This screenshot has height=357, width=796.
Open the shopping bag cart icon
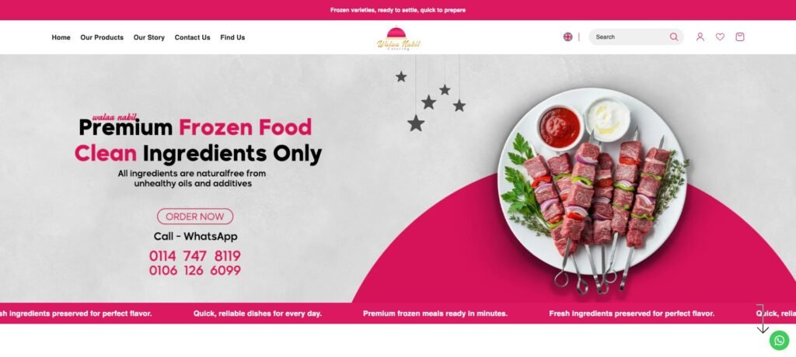(x=740, y=37)
